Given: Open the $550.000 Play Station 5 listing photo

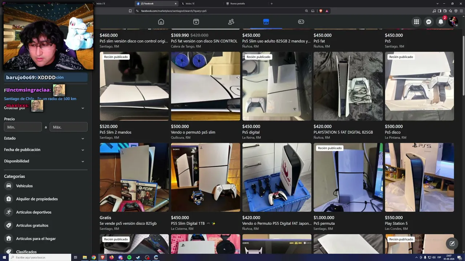Looking at the screenshot, I should tap(420, 177).
